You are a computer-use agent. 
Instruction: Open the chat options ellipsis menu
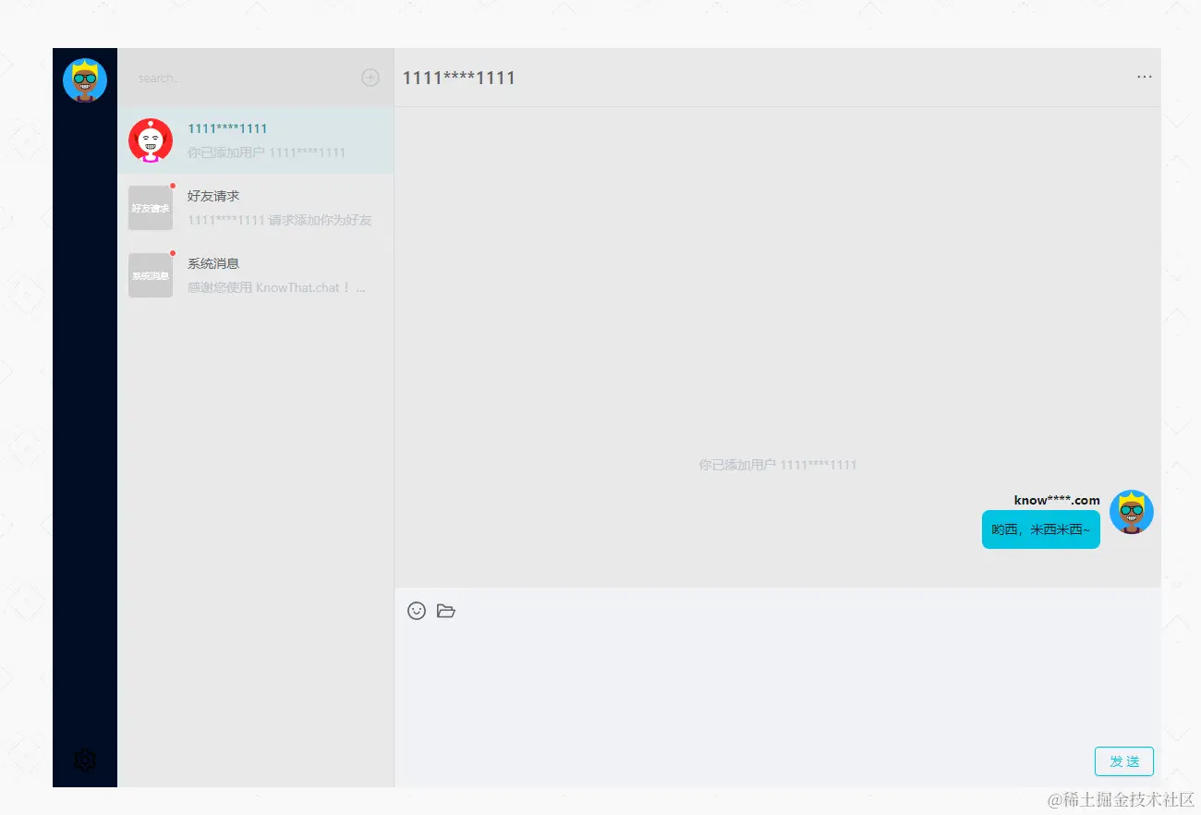(x=1144, y=78)
